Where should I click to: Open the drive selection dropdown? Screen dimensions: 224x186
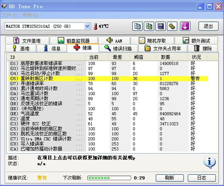(x=87, y=26)
